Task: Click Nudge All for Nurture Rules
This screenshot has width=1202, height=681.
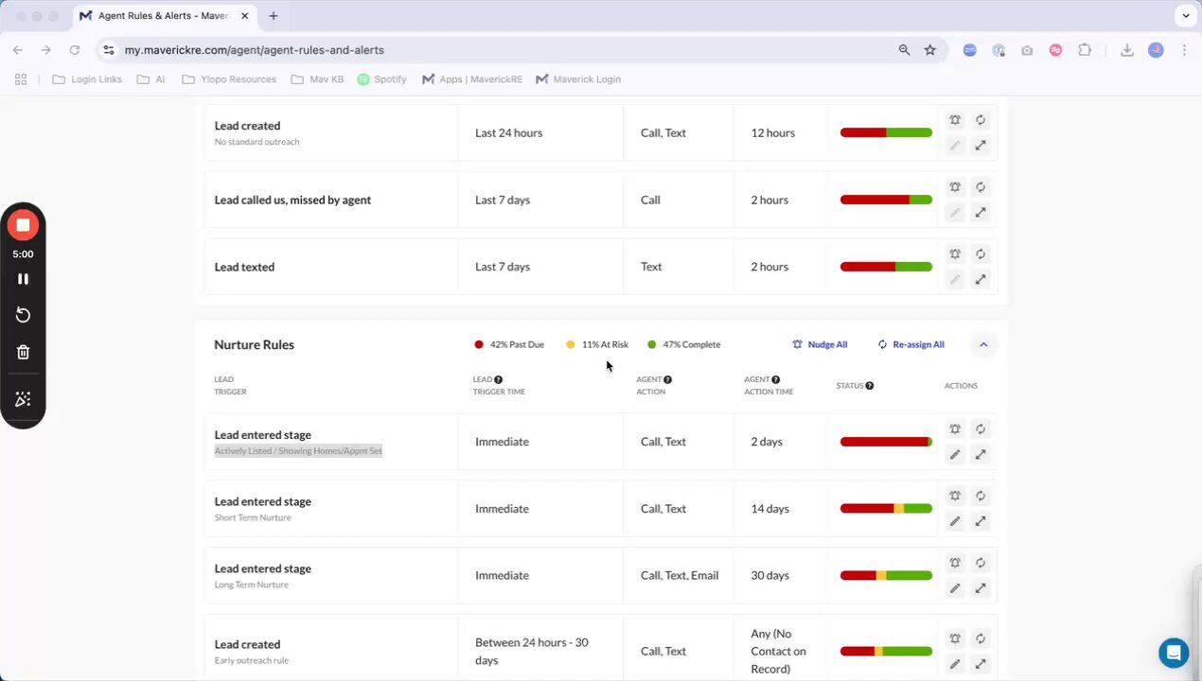Action: click(x=820, y=344)
